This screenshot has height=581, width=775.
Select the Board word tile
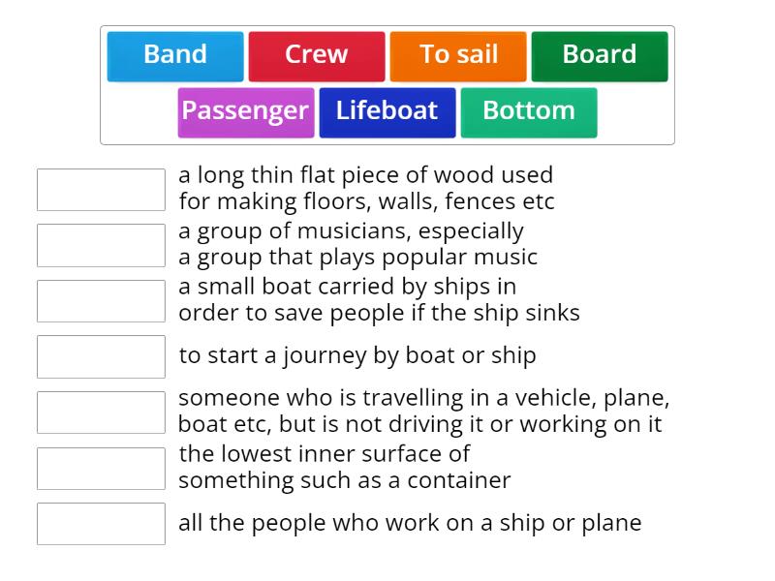[599, 56]
